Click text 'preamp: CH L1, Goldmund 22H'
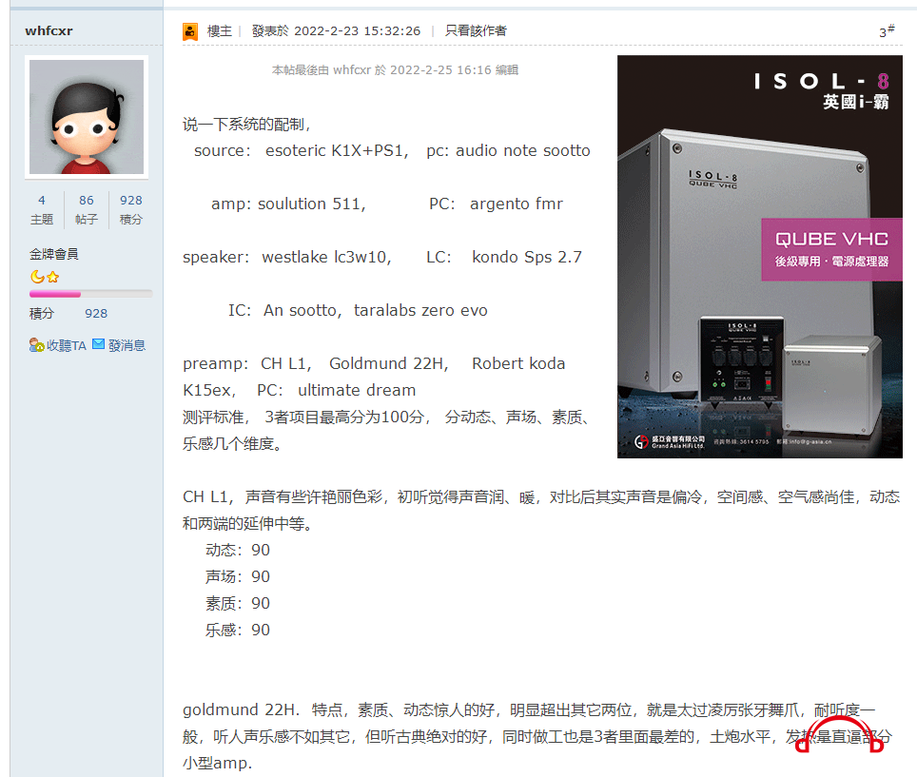 316,363
